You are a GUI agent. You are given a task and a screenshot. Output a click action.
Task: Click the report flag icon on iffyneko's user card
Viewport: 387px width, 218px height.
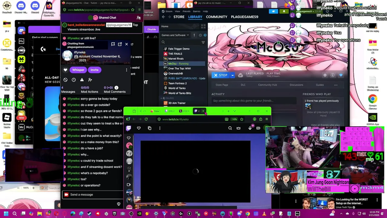tap(113, 44)
